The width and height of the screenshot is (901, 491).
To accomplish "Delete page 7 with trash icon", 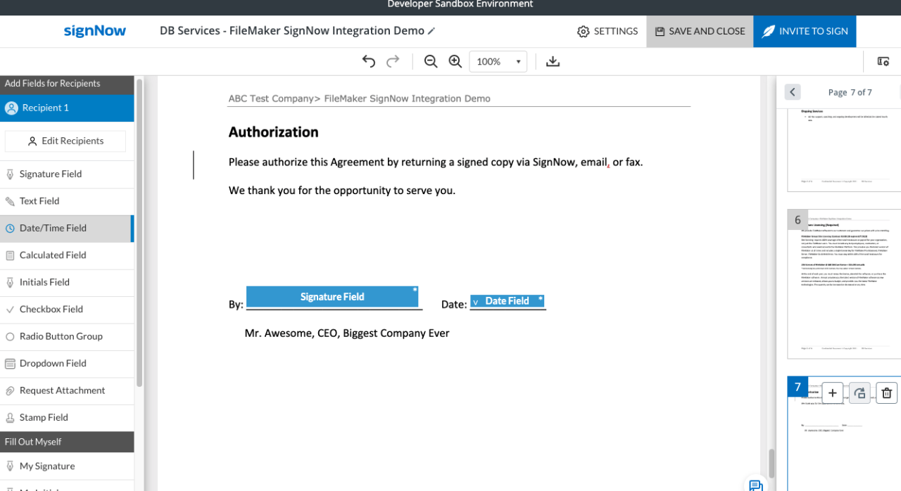I will [x=887, y=393].
